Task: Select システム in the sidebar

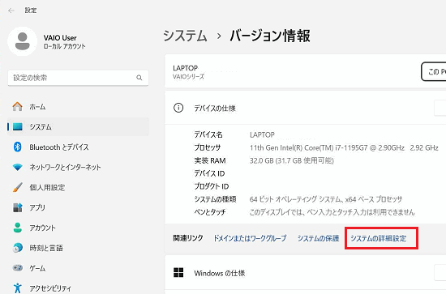Action: tap(78, 126)
